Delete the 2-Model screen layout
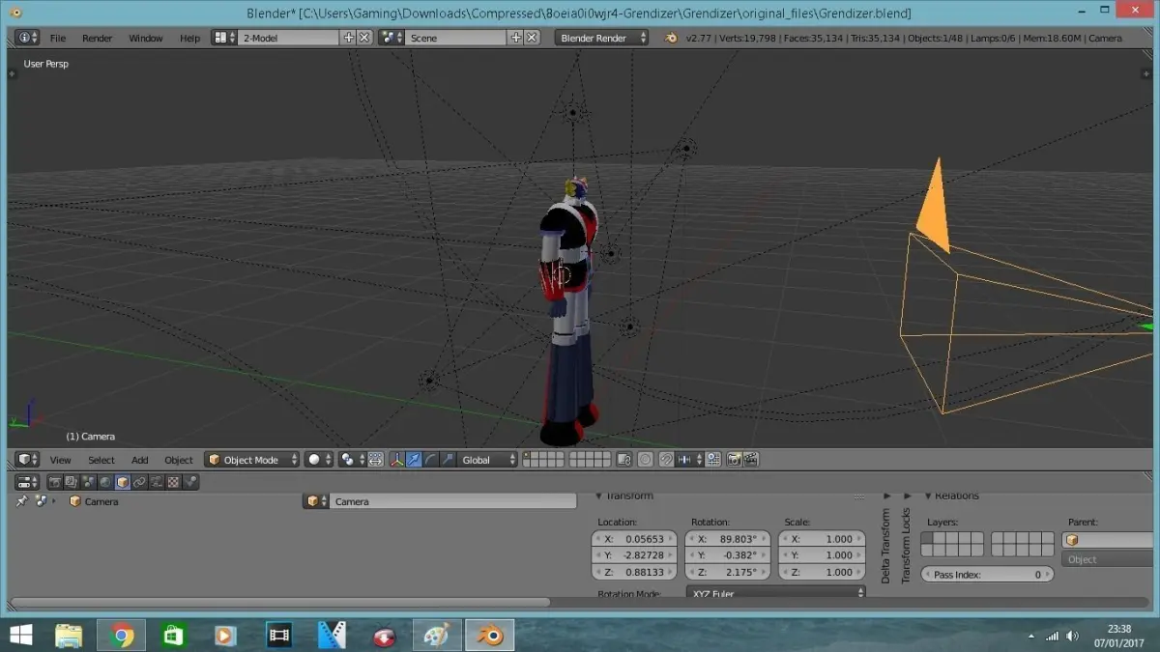The width and height of the screenshot is (1160, 652). [364, 38]
